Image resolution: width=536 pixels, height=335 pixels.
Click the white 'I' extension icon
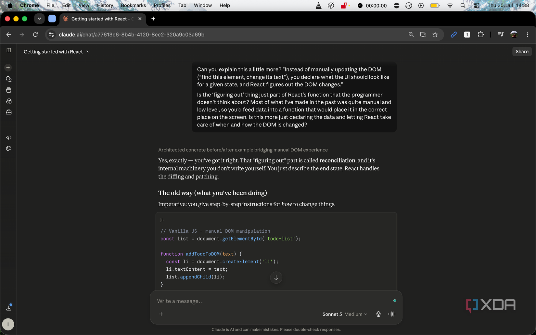(x=467, y=34)
